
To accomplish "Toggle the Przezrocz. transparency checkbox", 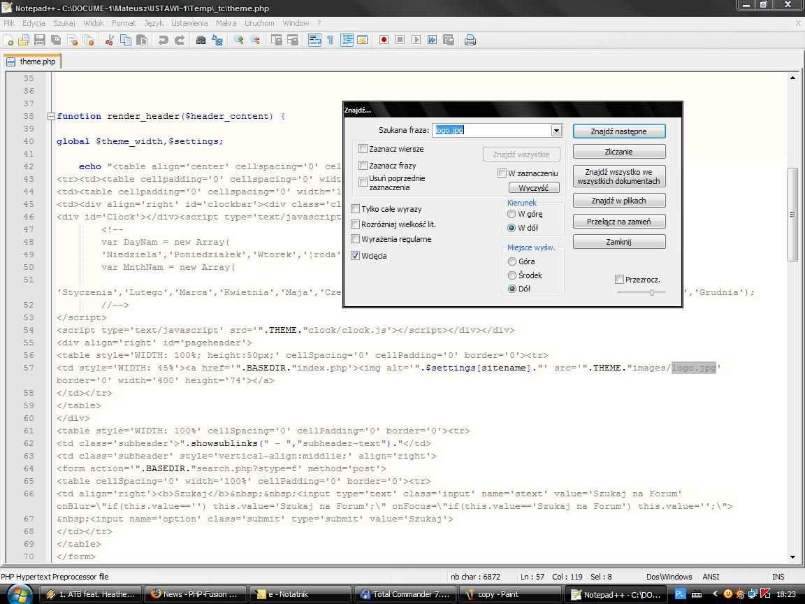I will point(619,280).
